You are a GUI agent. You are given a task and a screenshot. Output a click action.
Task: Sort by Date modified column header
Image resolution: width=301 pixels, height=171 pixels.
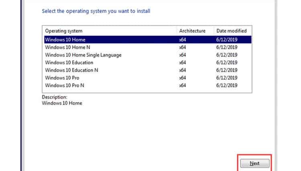(x=233, y=31)
